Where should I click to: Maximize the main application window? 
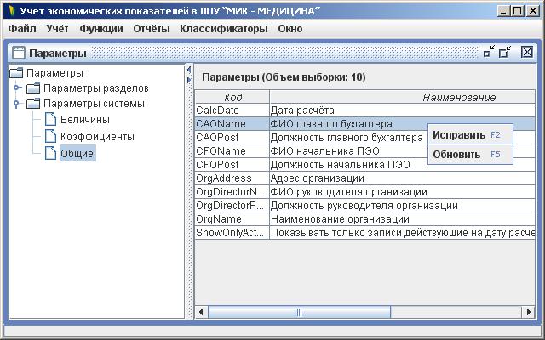point(519,11)
